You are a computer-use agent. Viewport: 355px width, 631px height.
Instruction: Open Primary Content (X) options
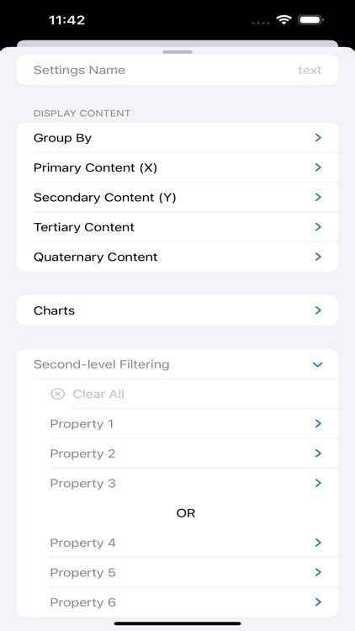(177, 167)
